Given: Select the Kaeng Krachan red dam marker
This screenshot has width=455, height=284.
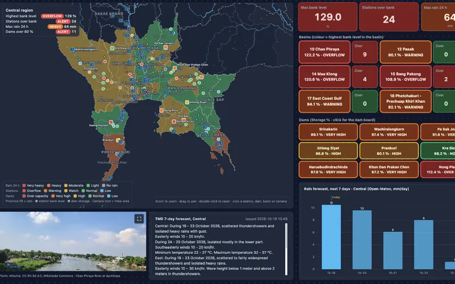Looking at the screenshot, I should point(111,122).
